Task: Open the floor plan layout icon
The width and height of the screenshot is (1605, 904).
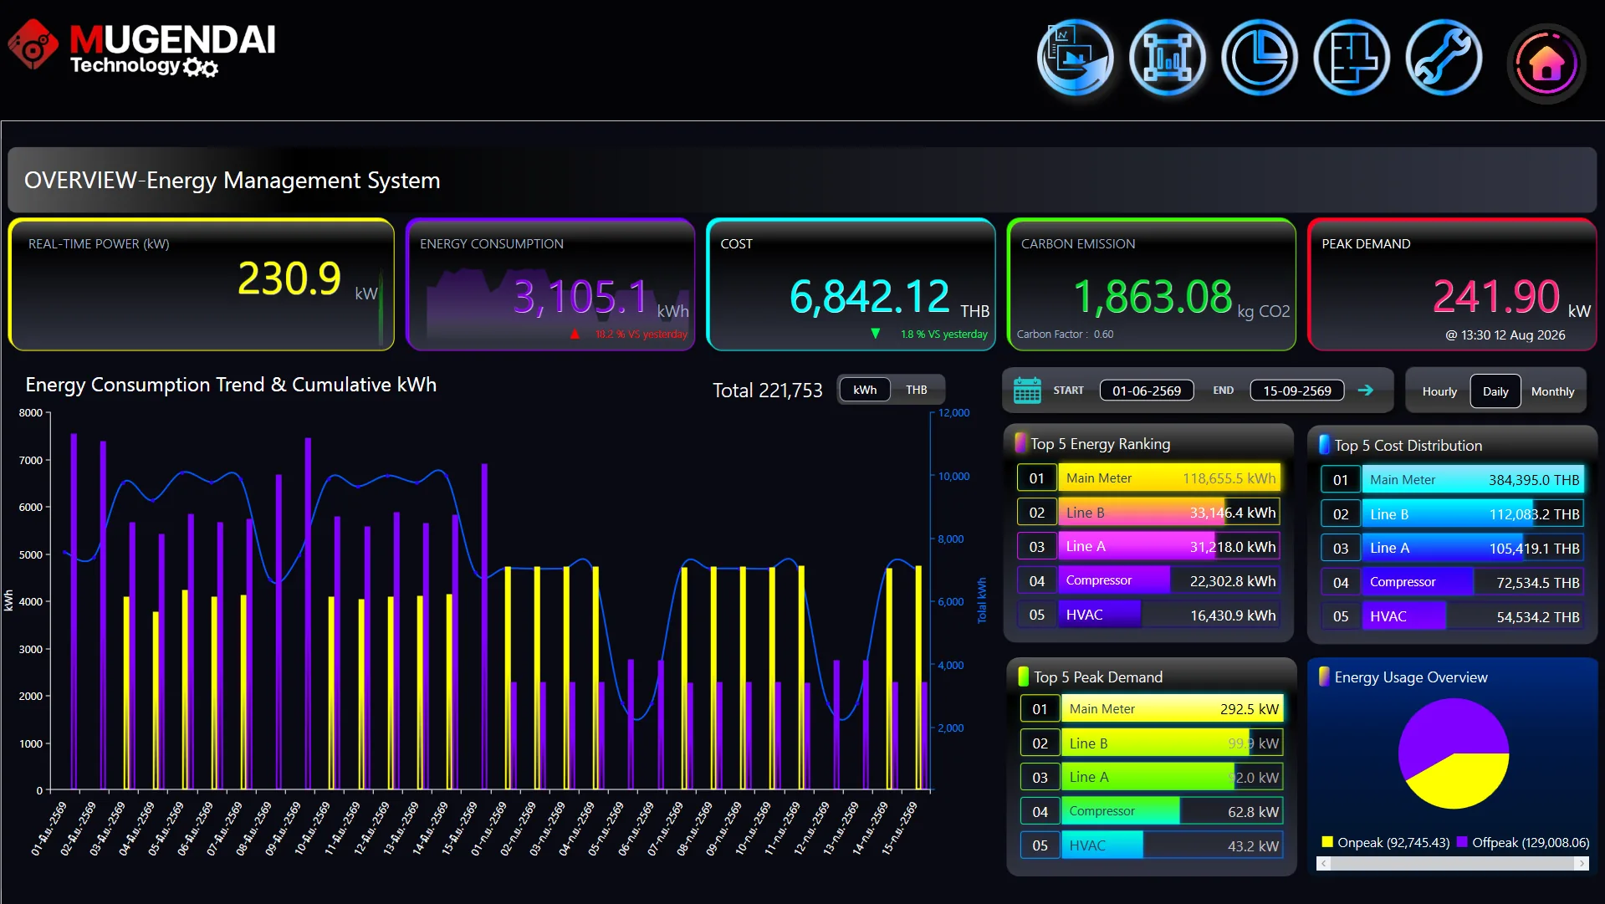Action: click(x=1352, y=58)
